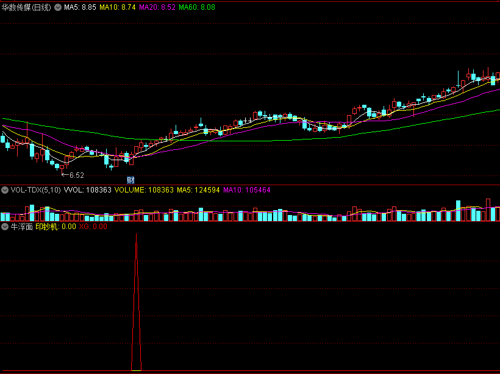Click the XG: 0.00 value
Image resolution: width=500 pixels, height=374 pixels.
93,227
